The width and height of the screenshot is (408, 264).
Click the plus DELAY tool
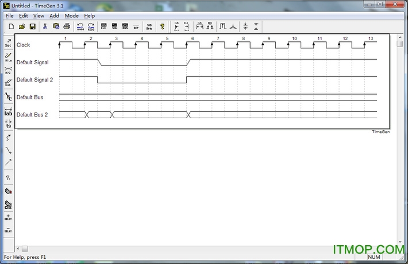tap(8, 218)
